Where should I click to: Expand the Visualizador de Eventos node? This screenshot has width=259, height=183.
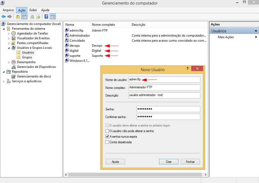click(x=9, y=38)
